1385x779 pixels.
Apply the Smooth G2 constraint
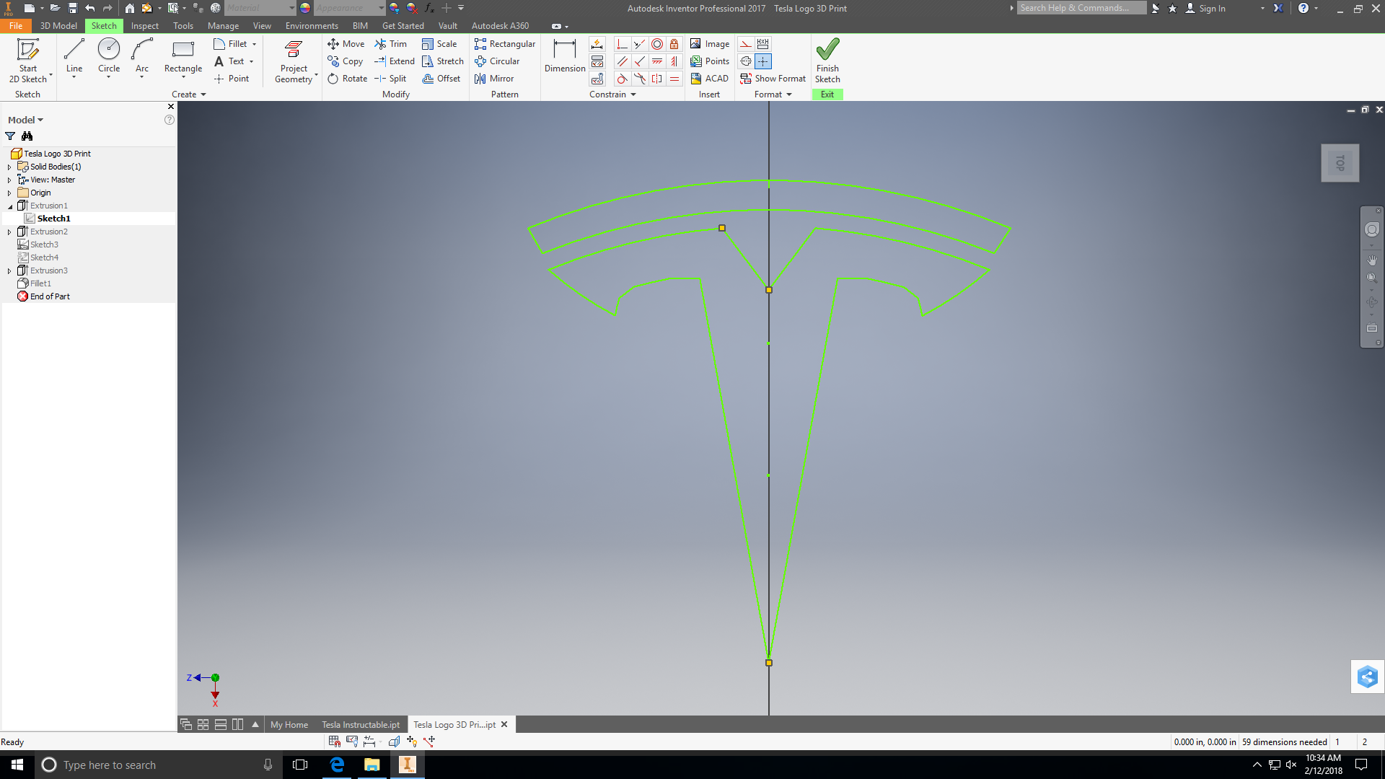pos(640,79)
